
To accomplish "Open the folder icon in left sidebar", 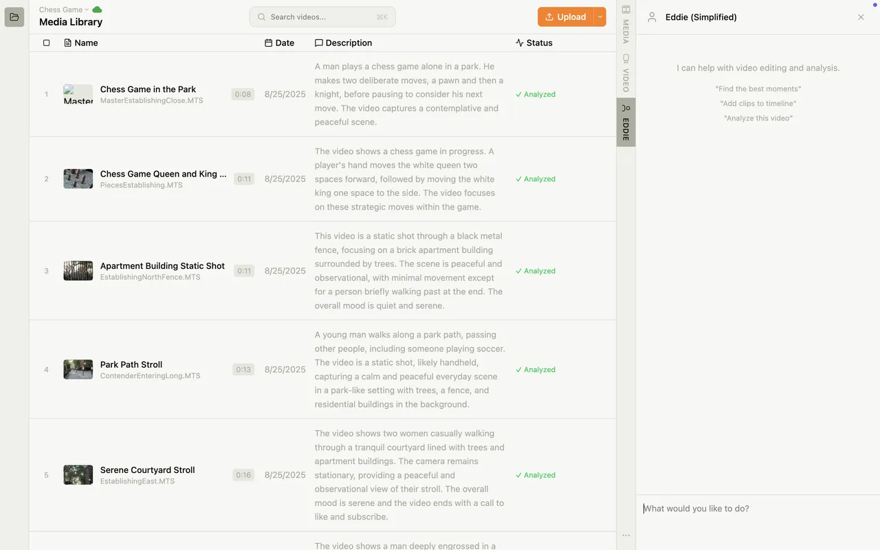I will point(14,17).
